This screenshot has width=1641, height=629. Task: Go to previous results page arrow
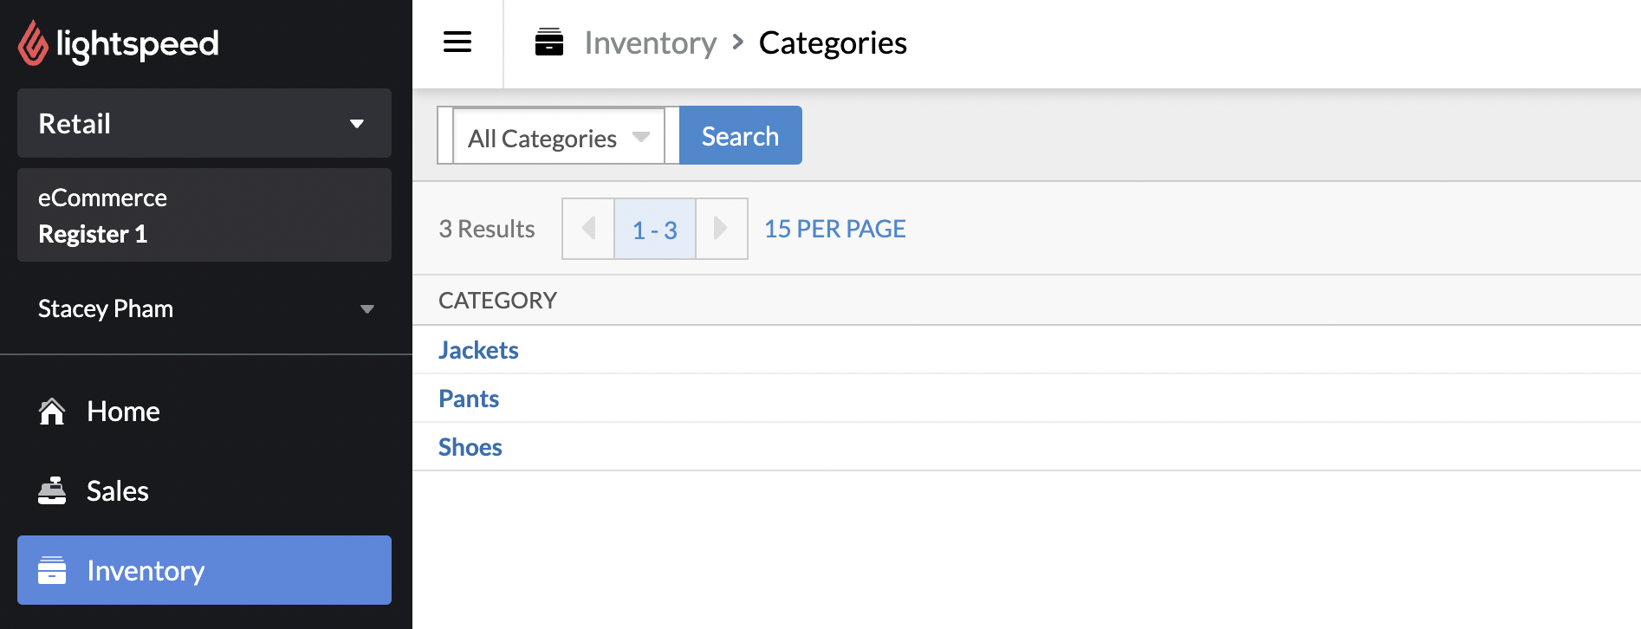588,229
